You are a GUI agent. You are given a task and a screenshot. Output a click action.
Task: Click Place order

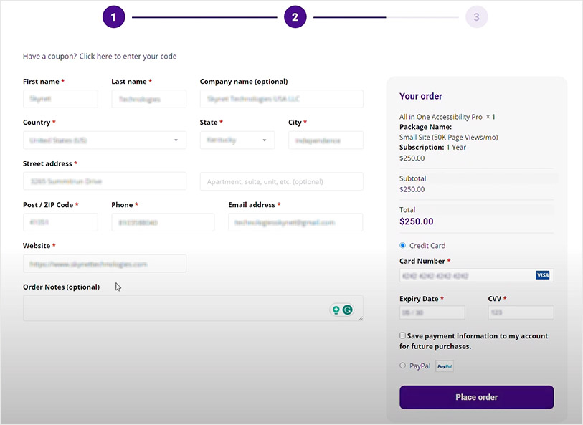[476, 397]
